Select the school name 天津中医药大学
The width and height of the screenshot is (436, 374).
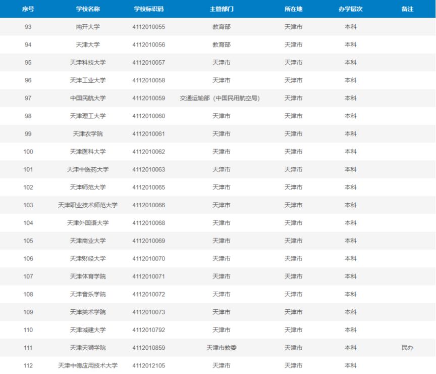tap(88, 169)
